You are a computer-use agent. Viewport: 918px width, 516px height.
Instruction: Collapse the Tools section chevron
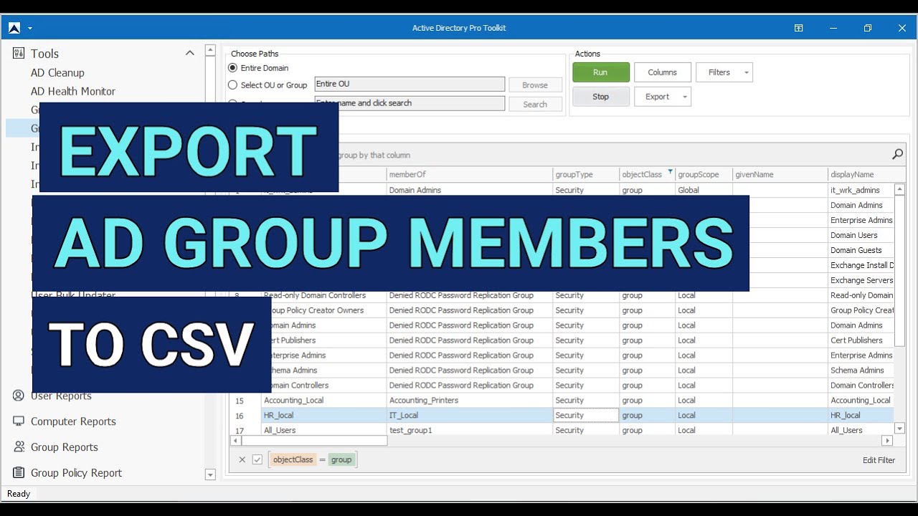(190, 53)
